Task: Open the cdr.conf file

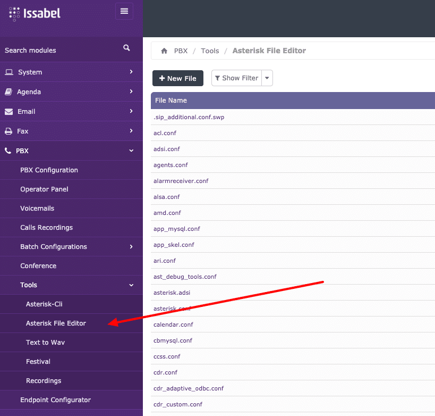Action: tap(166, 372)
